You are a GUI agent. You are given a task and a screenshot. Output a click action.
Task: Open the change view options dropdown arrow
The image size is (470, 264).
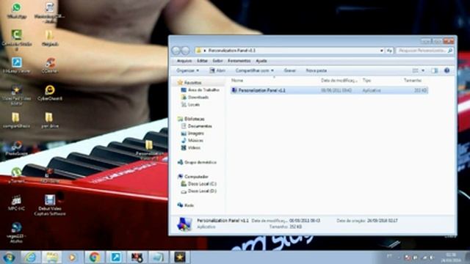[423, 70]
